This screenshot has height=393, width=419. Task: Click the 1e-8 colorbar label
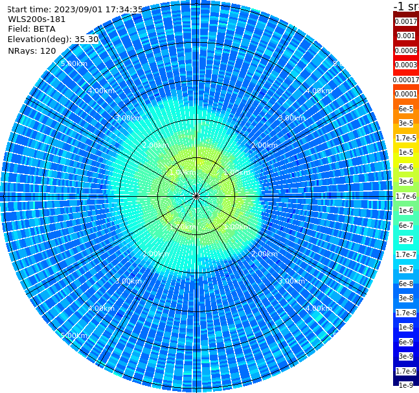406,327
